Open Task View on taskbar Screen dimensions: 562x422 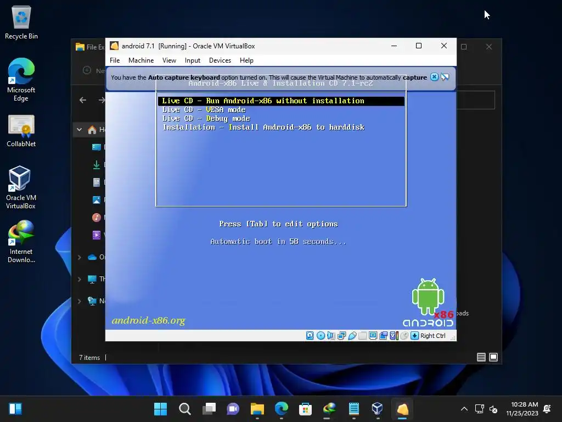tap(209, 409)
